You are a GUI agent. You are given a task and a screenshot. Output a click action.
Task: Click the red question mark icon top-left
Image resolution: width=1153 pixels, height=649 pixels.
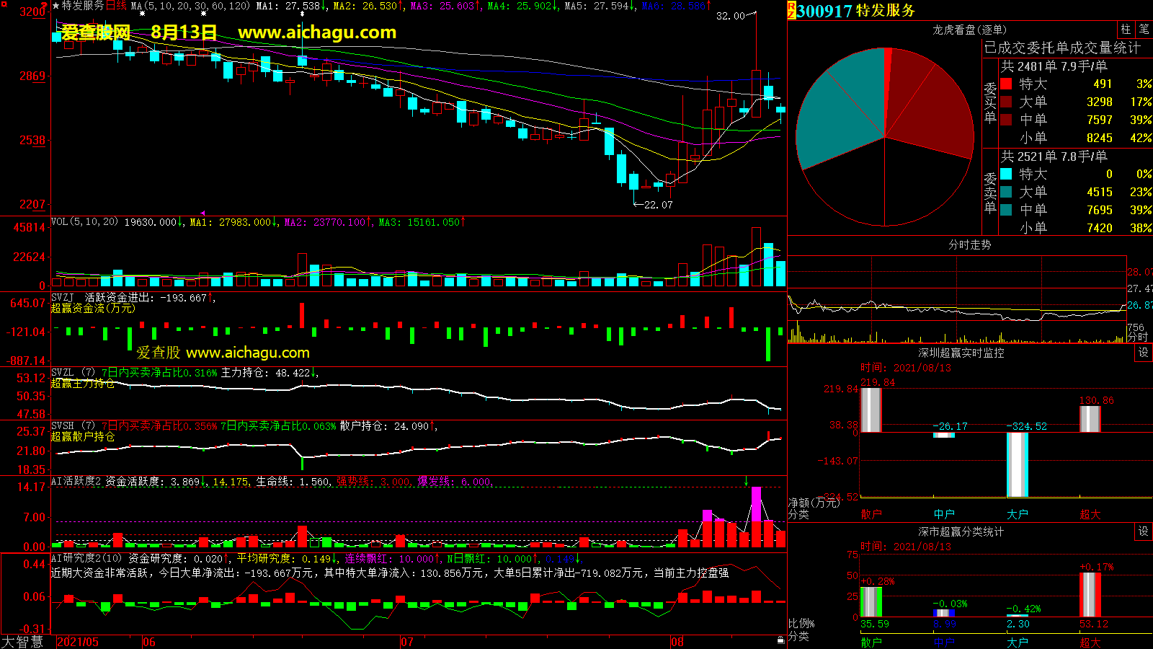coord(44,6)
